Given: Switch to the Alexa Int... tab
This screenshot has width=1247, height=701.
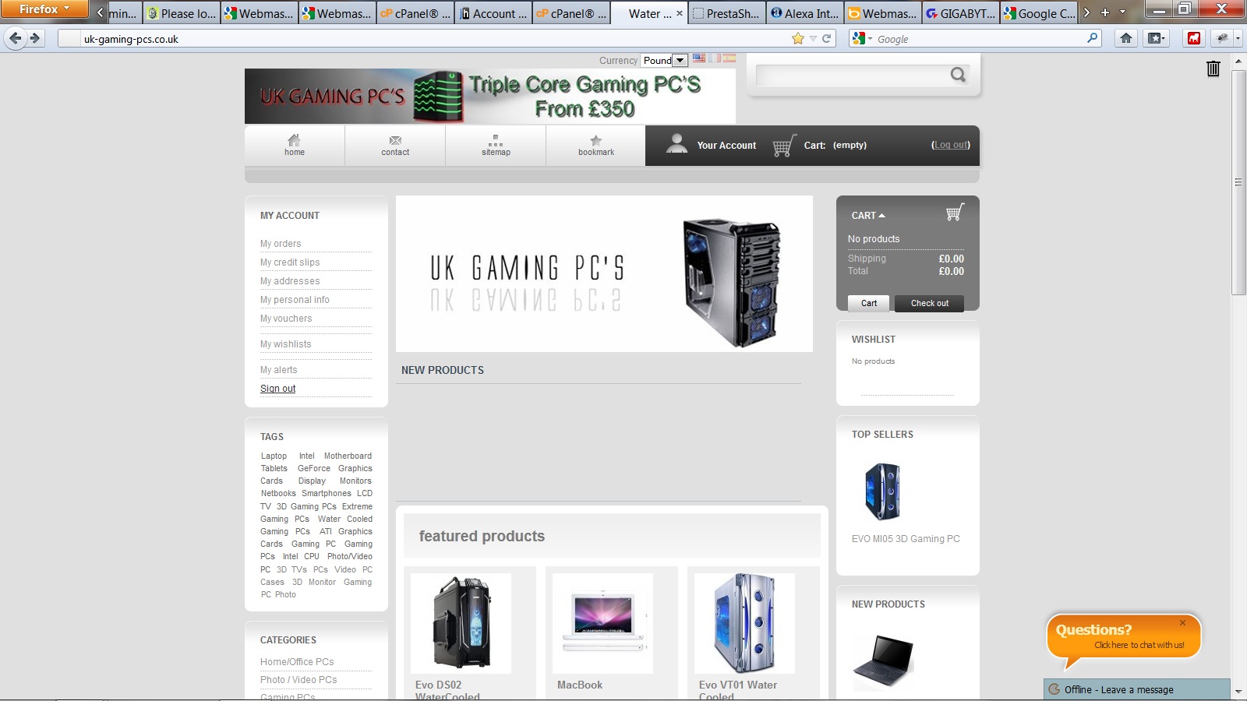Looking at the screenshot, I should (x=805, y=13).
